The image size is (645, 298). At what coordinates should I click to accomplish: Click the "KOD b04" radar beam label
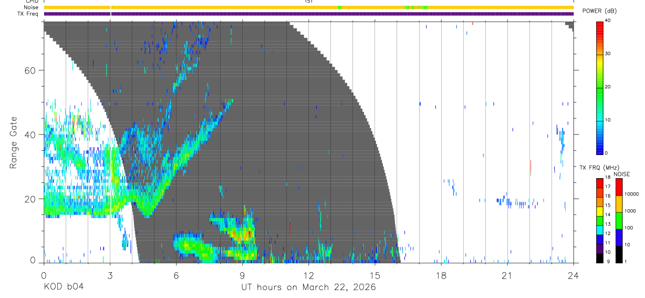click(x=63, y=287)
